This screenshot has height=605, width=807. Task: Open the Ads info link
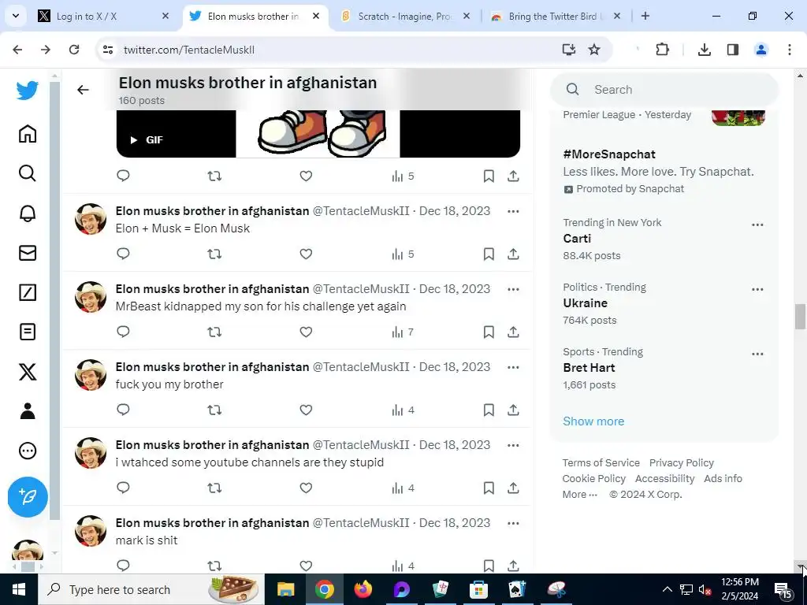pos(723,478)
